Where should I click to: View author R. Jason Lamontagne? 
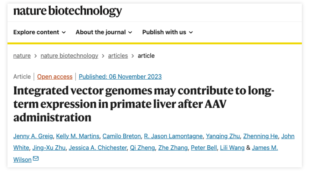(x=173, y=136)
